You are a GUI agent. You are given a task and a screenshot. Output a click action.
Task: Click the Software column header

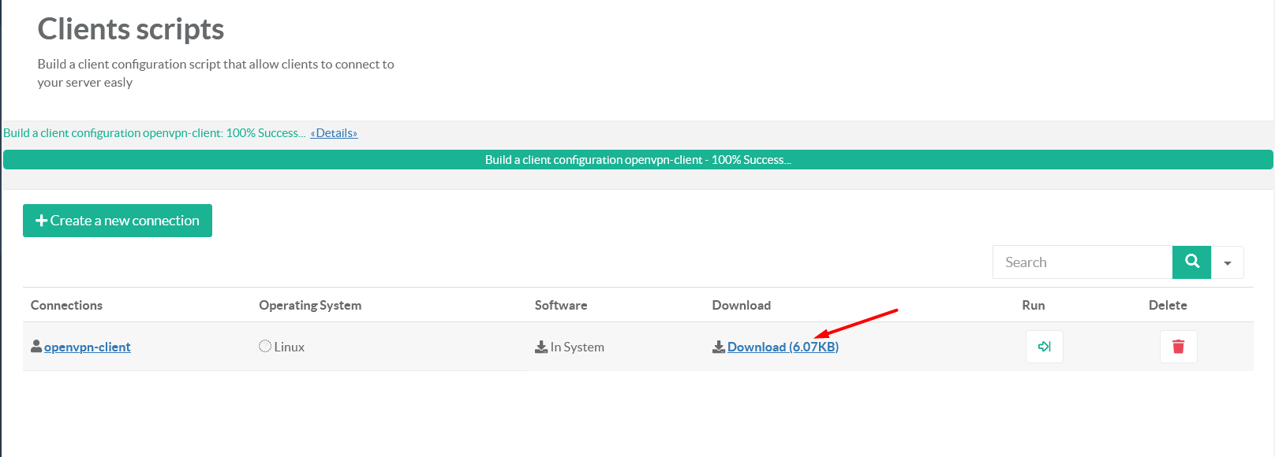tap(561, 305)
